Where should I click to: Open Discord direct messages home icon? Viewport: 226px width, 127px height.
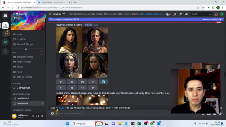pos(5,16)
